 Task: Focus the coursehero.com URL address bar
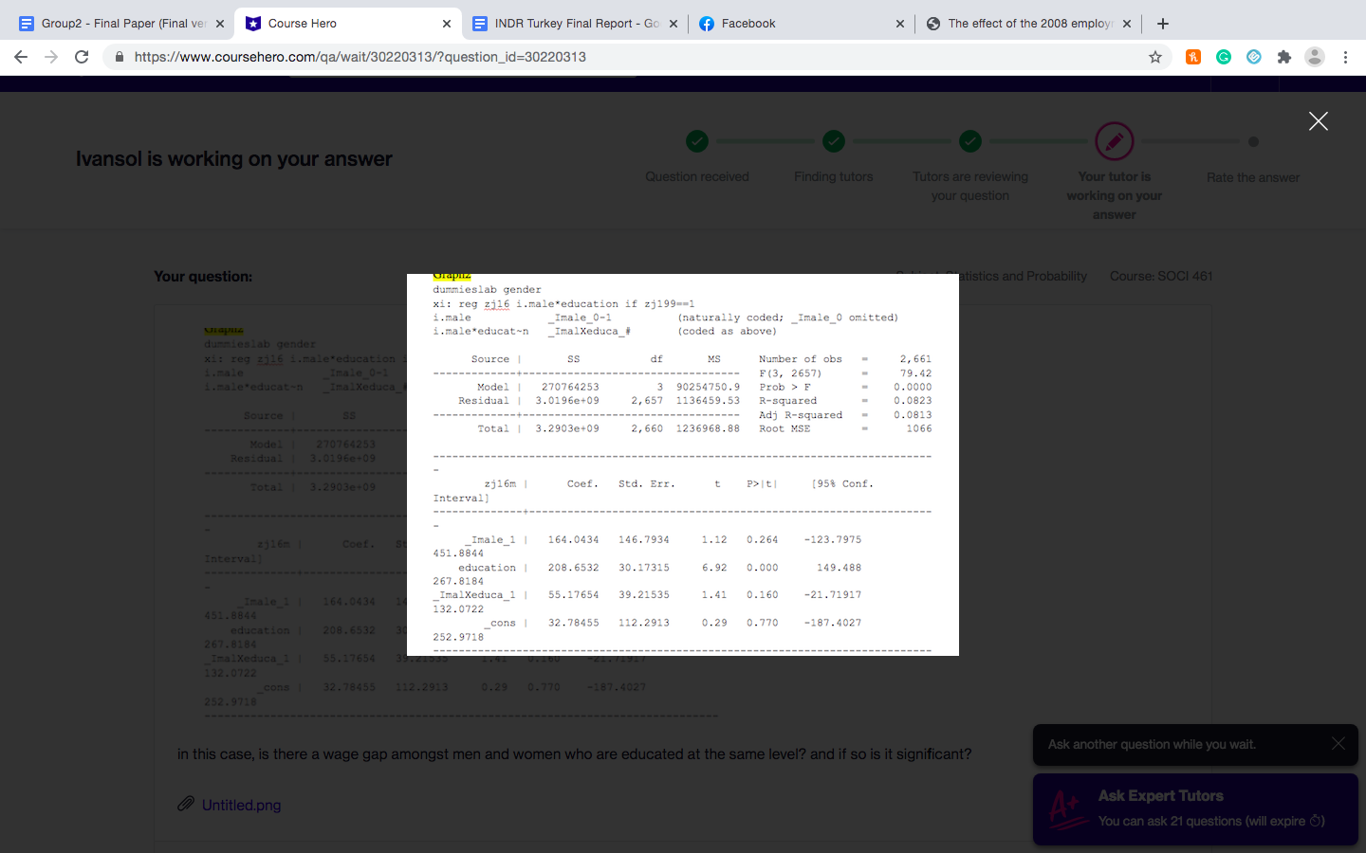point(626,57)
